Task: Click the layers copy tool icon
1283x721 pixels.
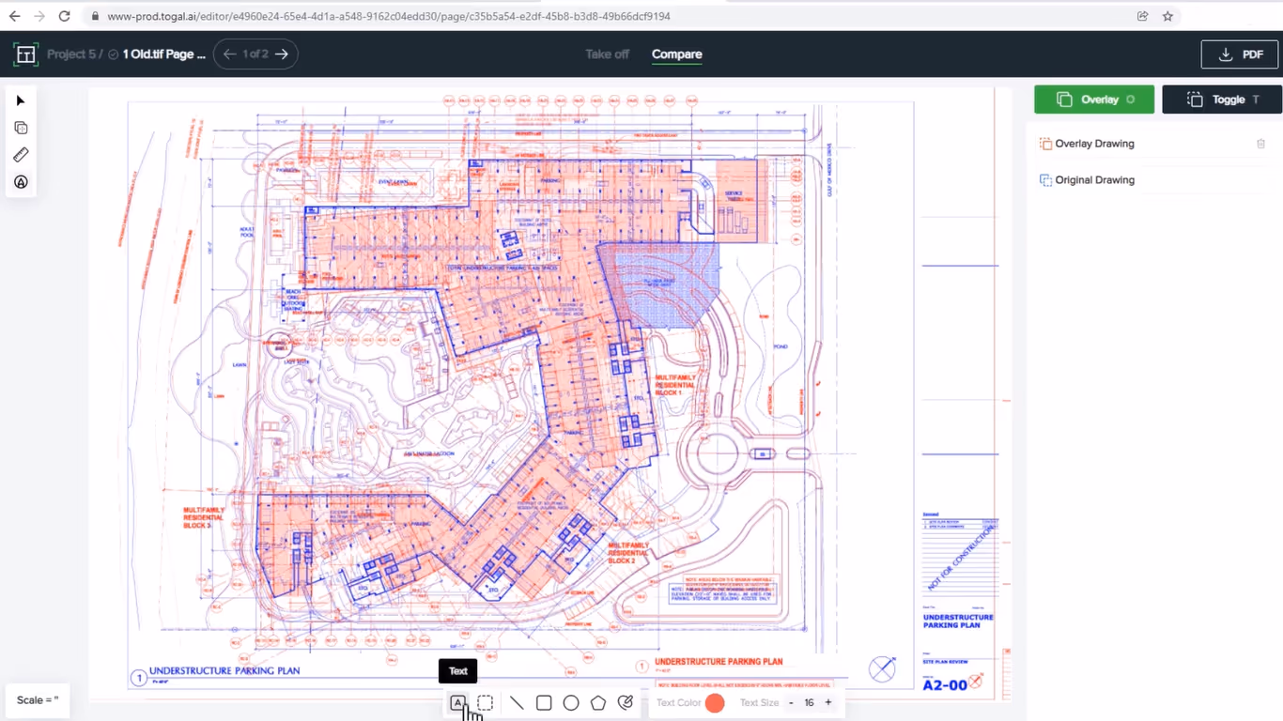Action: [x=21, y=128]
